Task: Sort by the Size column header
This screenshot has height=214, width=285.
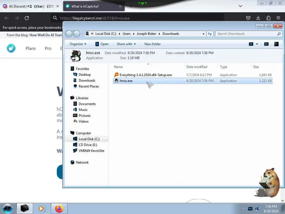Action: point(256,67)
